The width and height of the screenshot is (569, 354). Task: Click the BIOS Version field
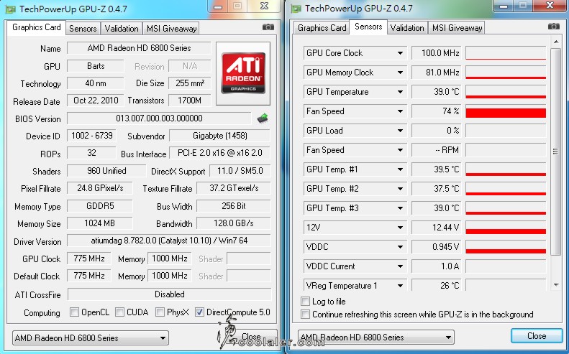159,118
